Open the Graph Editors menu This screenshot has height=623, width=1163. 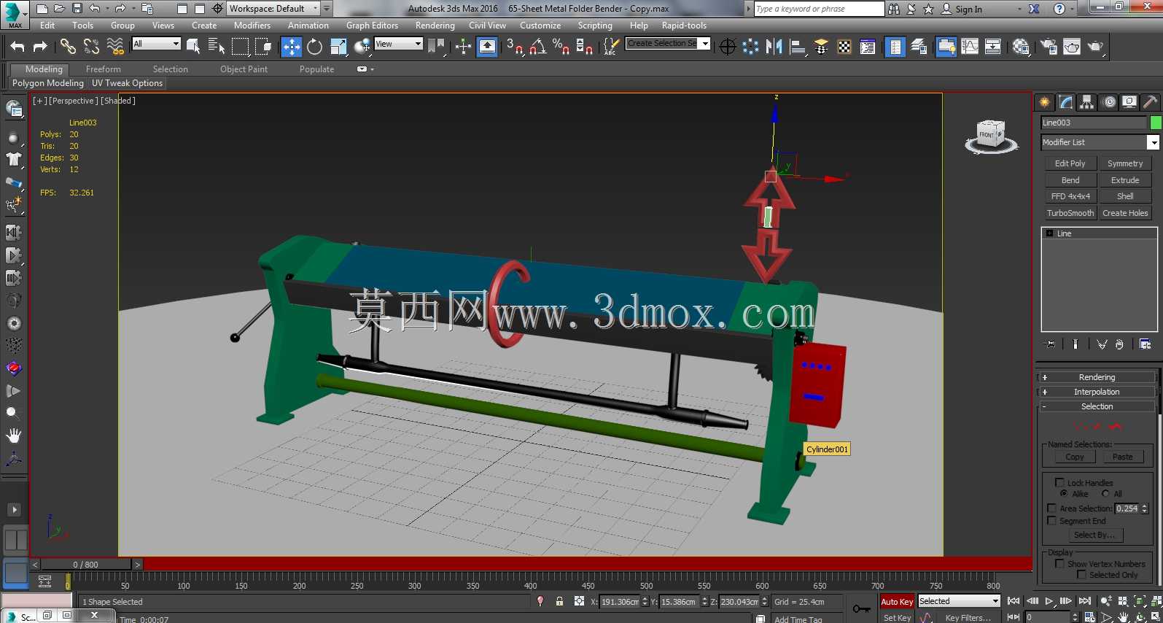[372, 26]
